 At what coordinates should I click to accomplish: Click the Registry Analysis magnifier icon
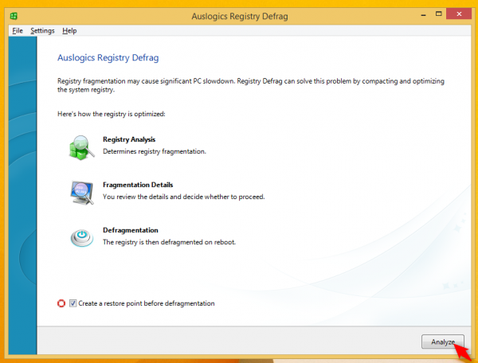[81, 147]
